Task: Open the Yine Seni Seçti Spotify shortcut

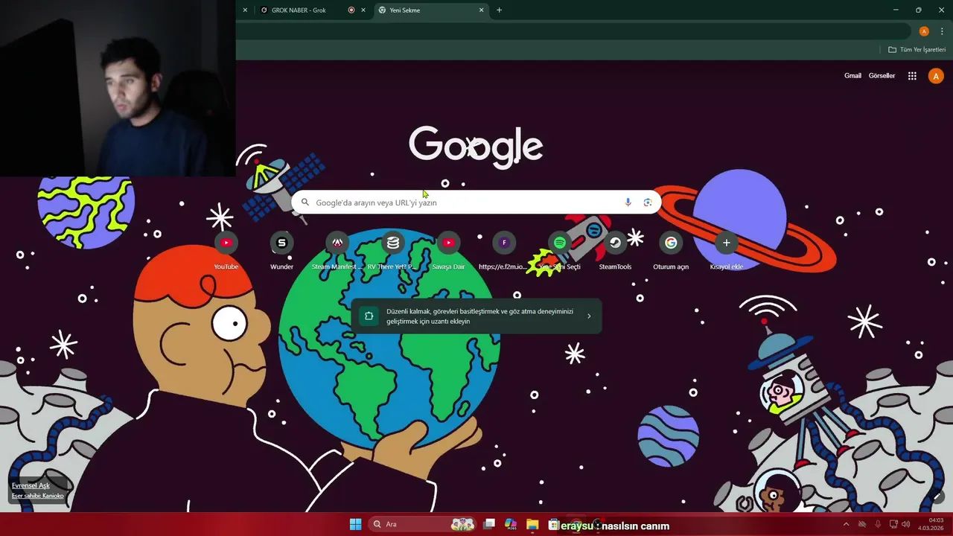Action: [x=560, y=251]
